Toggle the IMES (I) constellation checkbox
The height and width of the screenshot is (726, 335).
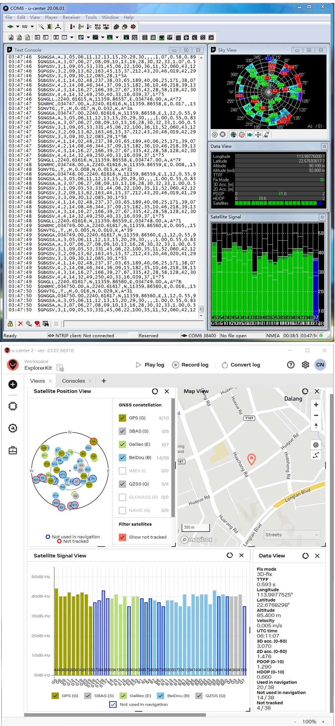[122, 471]
